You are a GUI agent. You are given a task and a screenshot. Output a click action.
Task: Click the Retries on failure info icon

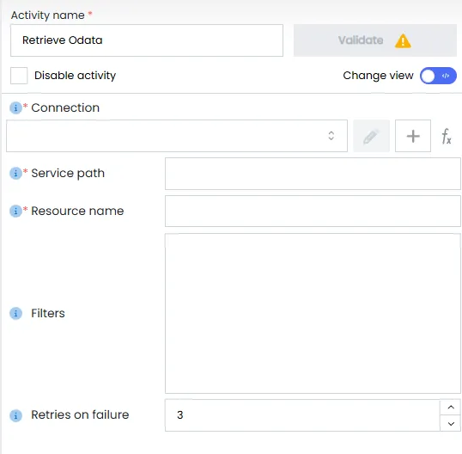(15, 415)
